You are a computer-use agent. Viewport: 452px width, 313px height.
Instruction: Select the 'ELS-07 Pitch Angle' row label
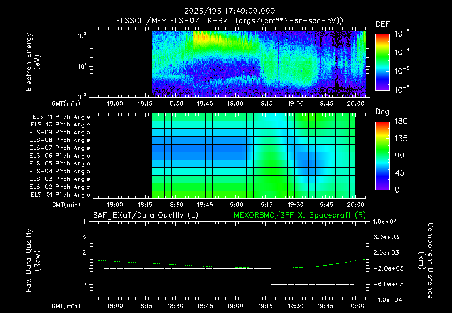[60, 148]
